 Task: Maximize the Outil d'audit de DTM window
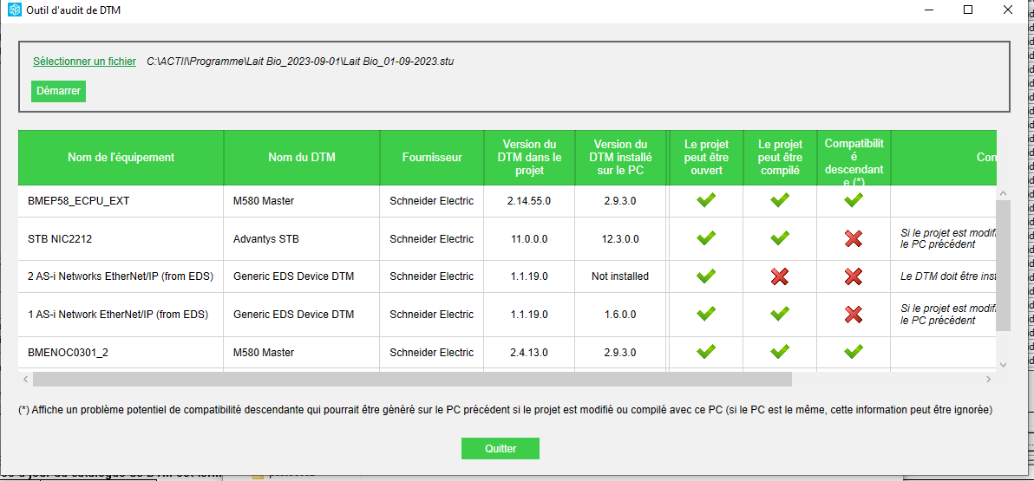(968, 10)
